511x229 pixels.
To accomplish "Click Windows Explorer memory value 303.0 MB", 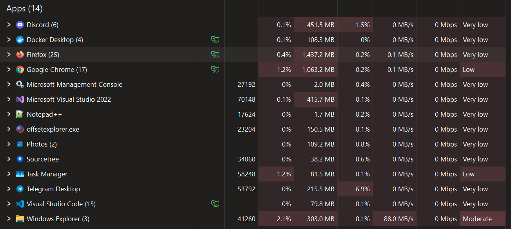I will [321, 219].
